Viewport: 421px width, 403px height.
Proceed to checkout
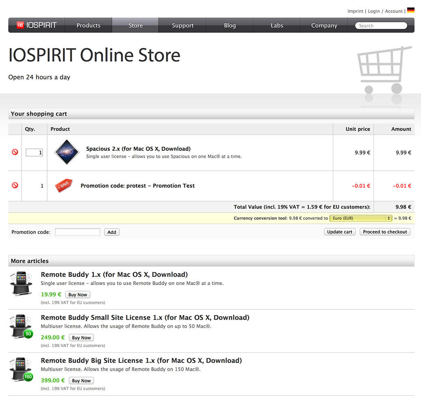point(385,232)
